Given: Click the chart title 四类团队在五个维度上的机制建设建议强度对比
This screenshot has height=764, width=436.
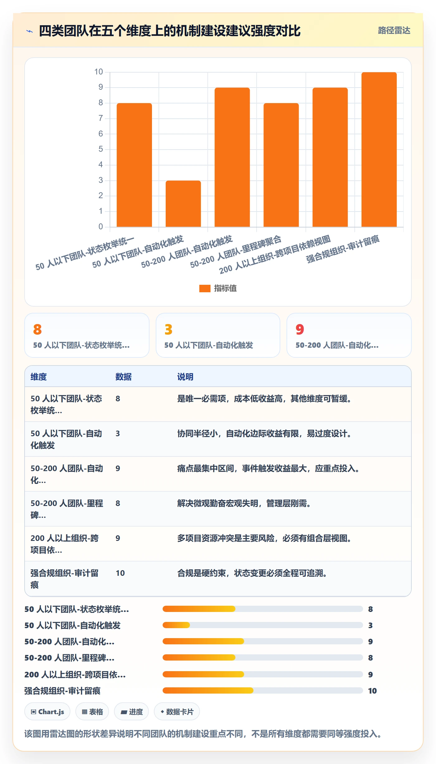Looking at the screenshot, I should pos(169,31).
